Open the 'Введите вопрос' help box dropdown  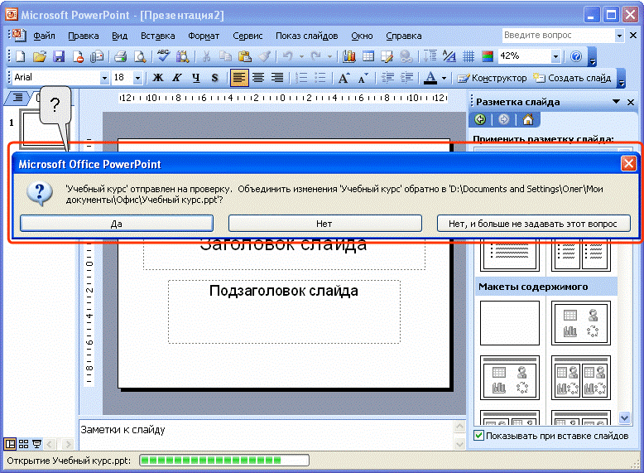coord(619,36)
